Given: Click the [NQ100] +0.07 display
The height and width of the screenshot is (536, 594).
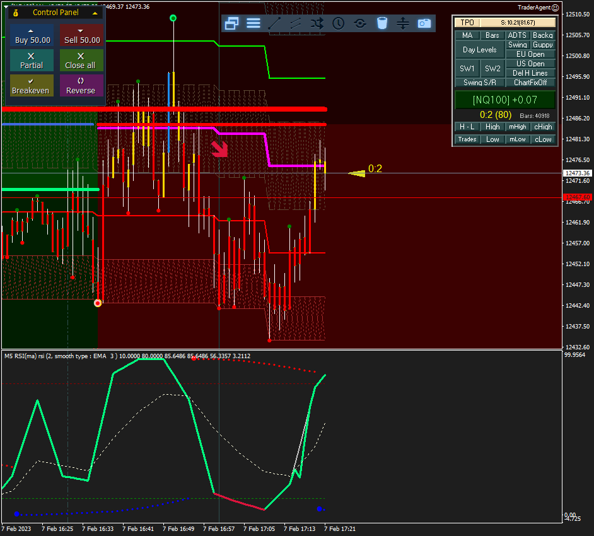Looking at the screenshot, I should coord(505,100).
